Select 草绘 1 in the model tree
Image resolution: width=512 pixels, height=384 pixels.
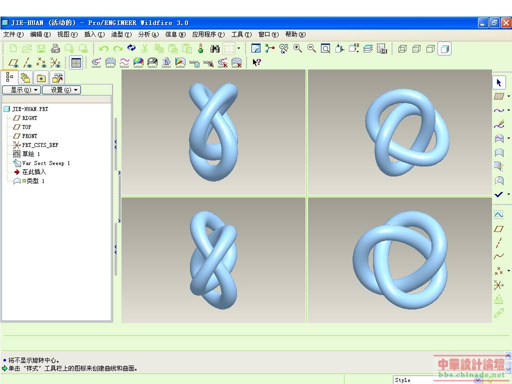point(31,154)
